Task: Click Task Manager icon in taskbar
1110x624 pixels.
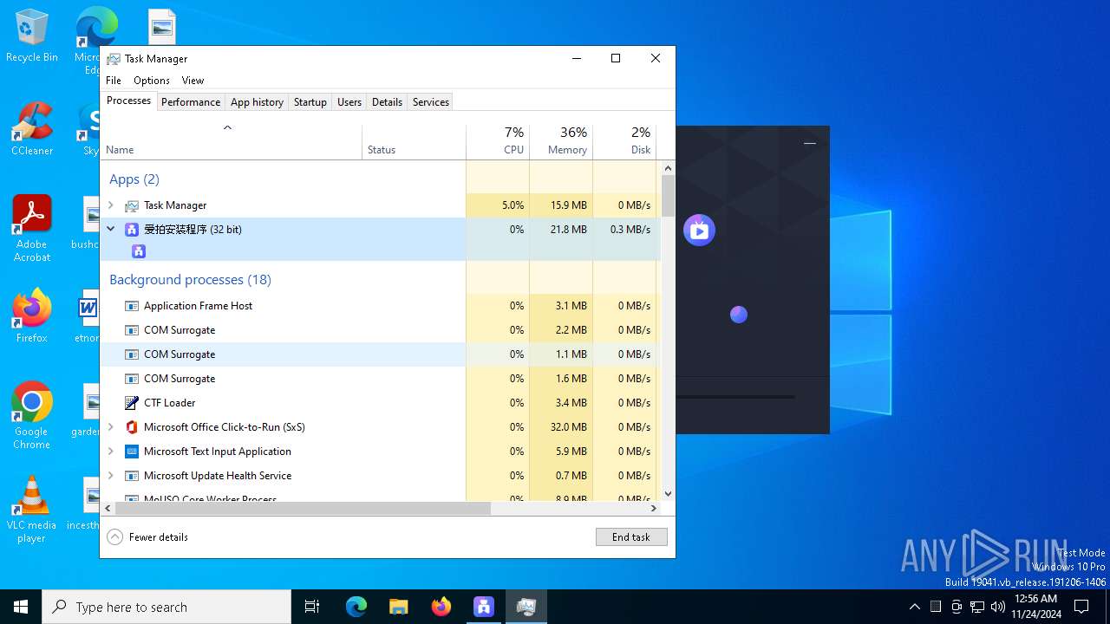Action: (x=526, y=607)
